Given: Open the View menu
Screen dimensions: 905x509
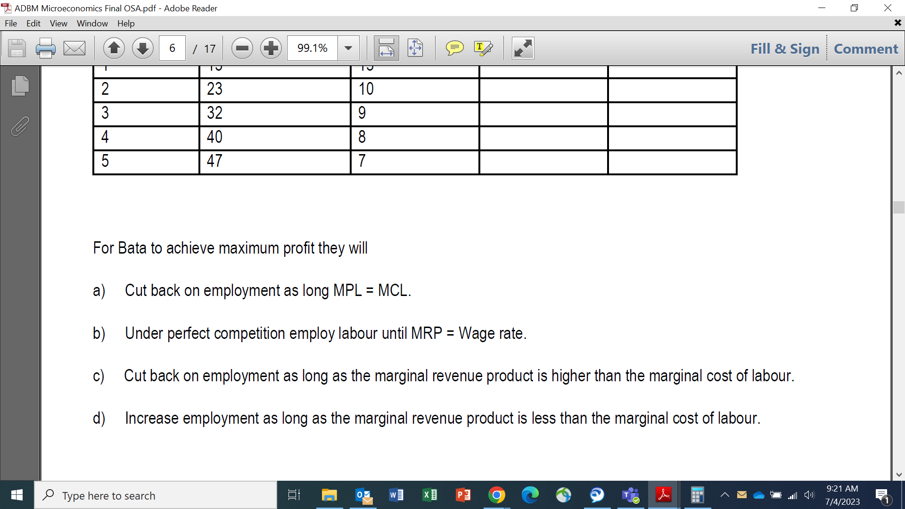Looking at the screenshot, I should [x=58, y=23].
